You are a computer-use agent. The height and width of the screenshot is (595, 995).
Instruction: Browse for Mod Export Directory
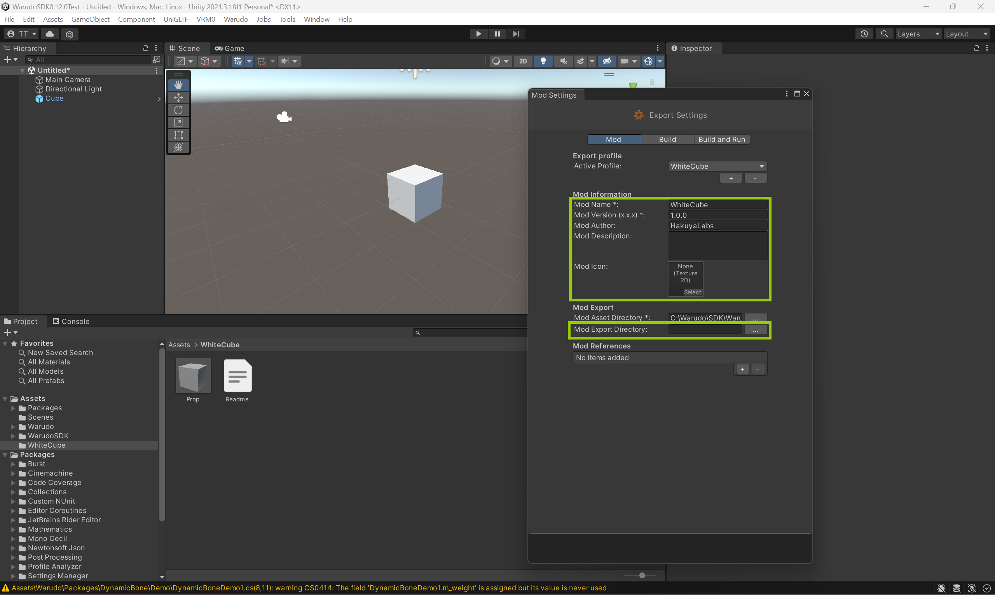point(755,329)
